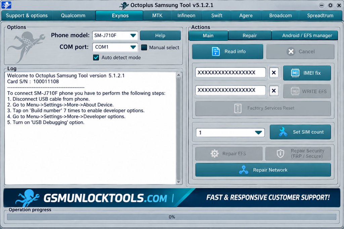Click the Repair EFS button
Screen dimensions: 344x229
[229, 154]
